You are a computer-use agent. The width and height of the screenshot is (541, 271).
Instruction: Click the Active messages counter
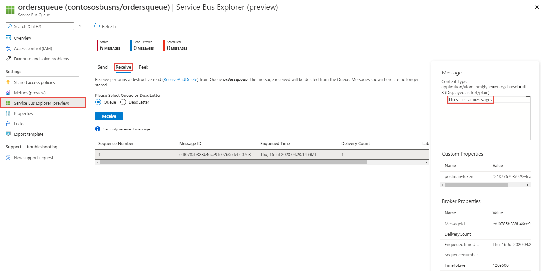click(109, 45)
